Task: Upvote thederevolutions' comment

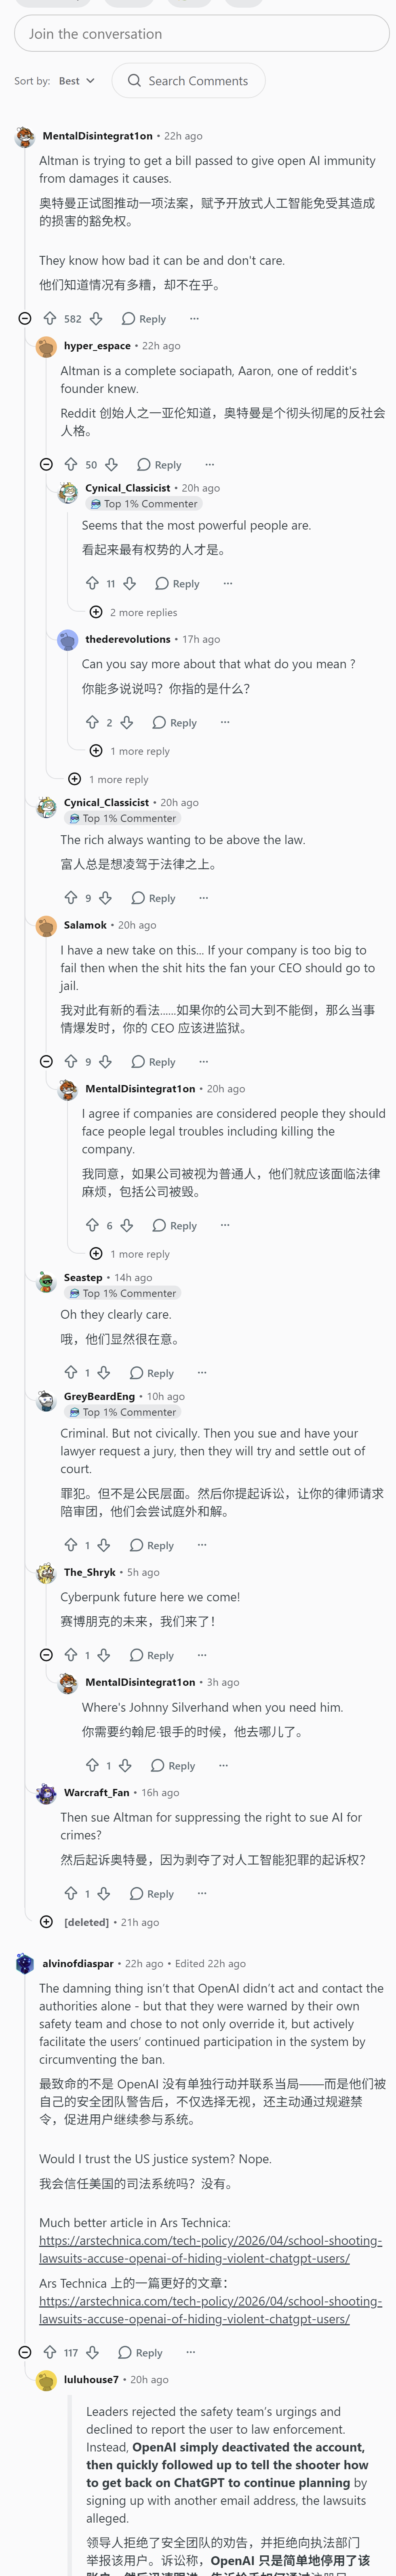Action: tap(92, 723)
